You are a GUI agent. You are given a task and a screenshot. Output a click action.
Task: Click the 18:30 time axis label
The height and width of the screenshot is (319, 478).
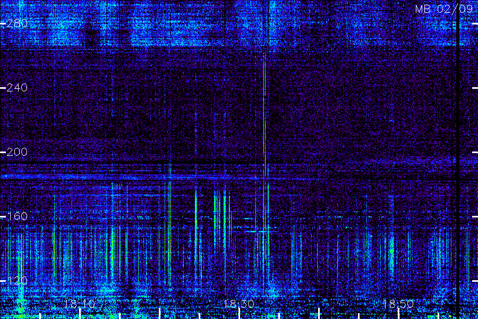pyautogui.click(x=239, y=304)
